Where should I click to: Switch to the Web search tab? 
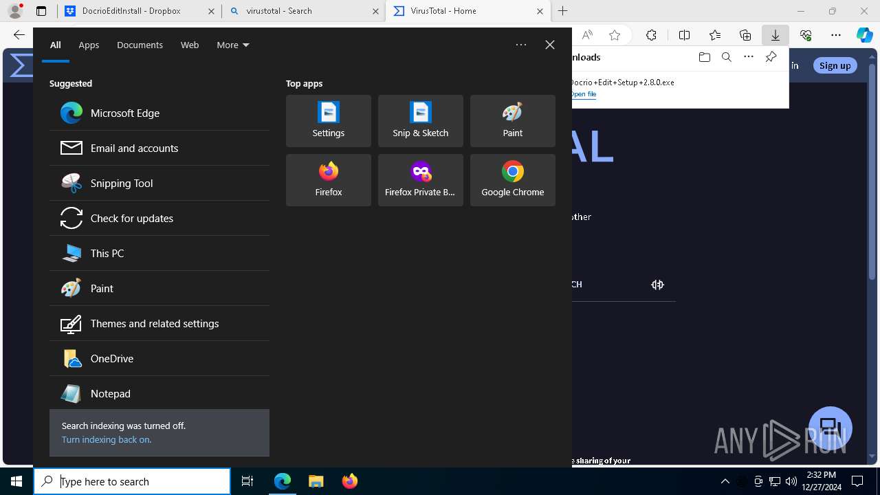(x=190, y=45)
